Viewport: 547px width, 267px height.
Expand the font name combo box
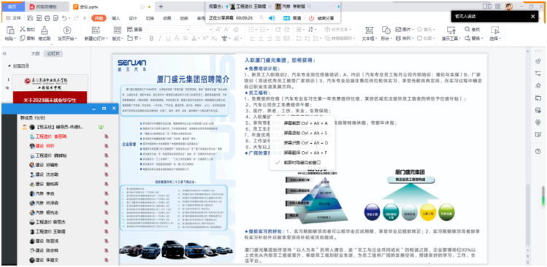click(x=168, y=30)
